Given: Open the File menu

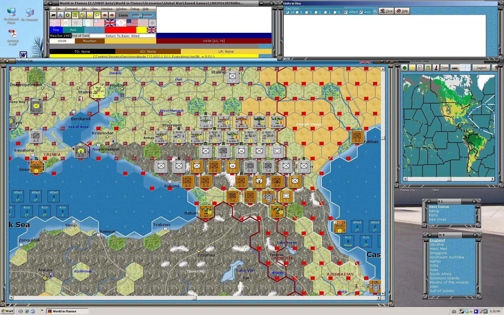Looking at the screenshot, I should tap(58, 9).
